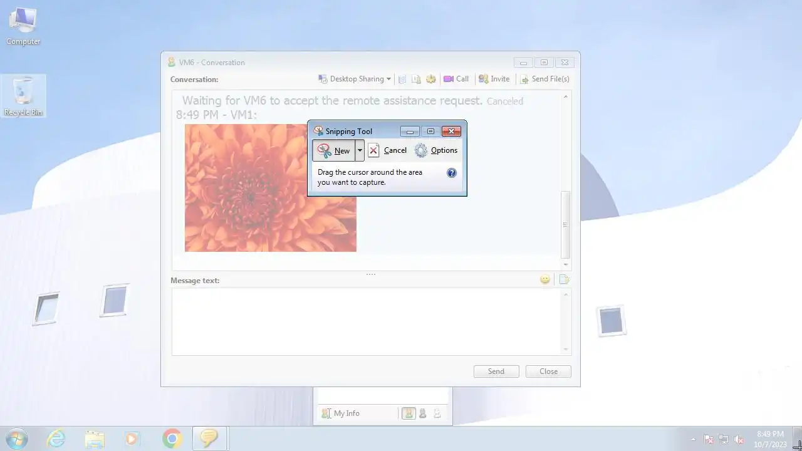802x451 pixels.
Task: Open My Info in the contact window
Action: [x=340, y=413]
